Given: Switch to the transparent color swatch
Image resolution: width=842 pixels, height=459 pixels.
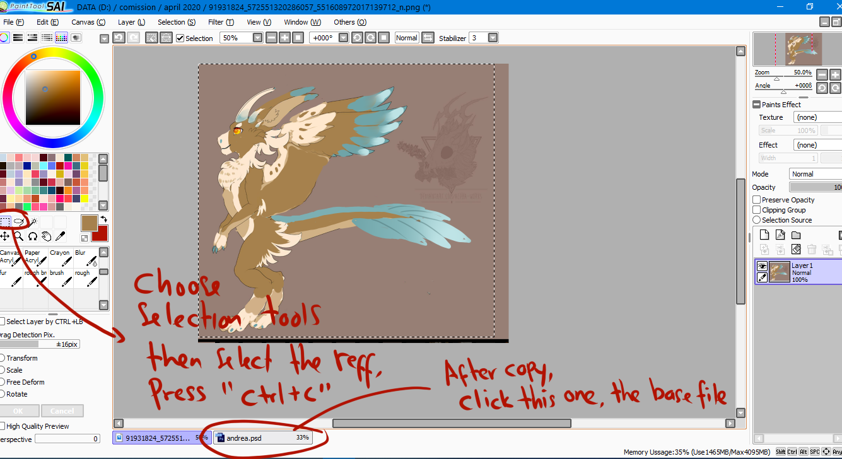Looking at the screenshot, I should pos(85,238).
